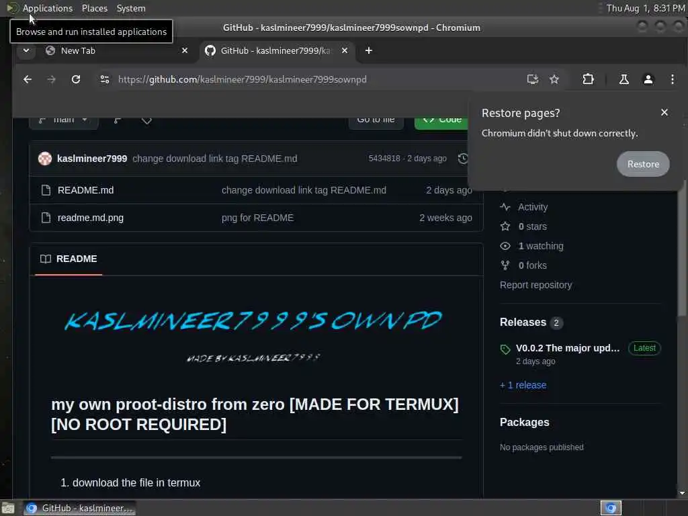Screen dimensions: 688x516
Task: Open latest commit message link
Action: [x=214, y=159]
